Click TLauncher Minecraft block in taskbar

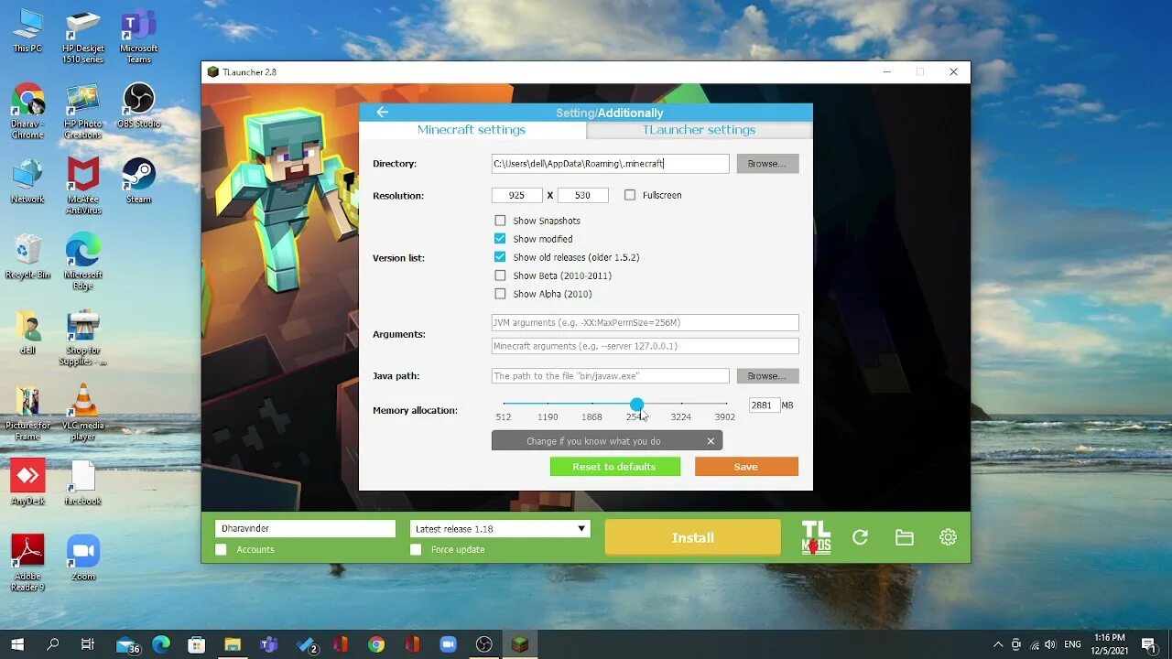520,644
